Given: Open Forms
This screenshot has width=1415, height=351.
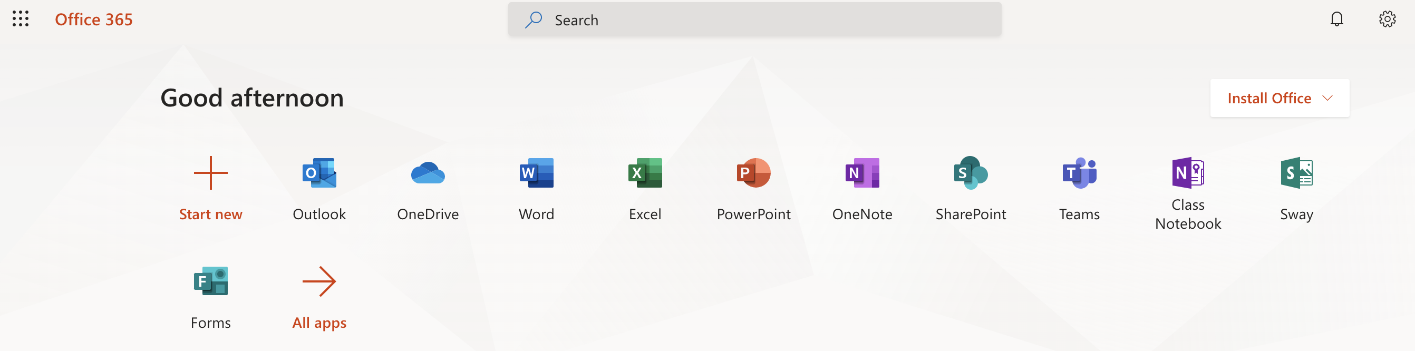Looking at the screenshot, I should (x=210, y=298).
